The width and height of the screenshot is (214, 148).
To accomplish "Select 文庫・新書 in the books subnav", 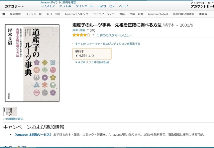I will [x=136, y=14].
